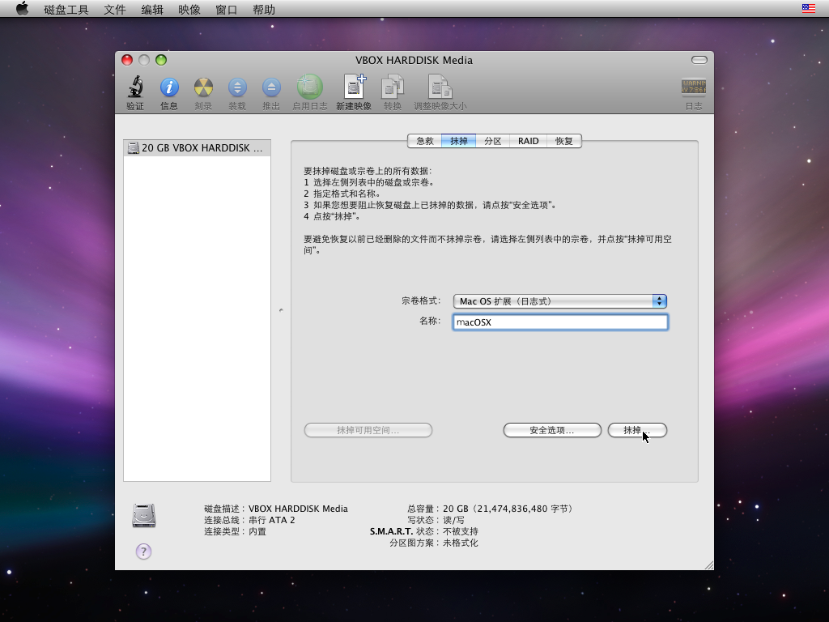Click the 磁盘描述 value VBOX HARDDISK Media
Viewport: 829px width, 622px height.
click(x=298, y=509)
